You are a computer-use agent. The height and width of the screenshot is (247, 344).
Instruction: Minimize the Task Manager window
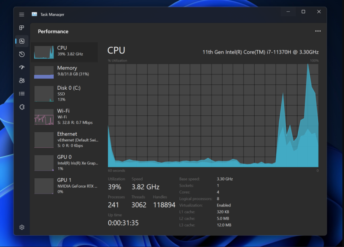[288, 12]
